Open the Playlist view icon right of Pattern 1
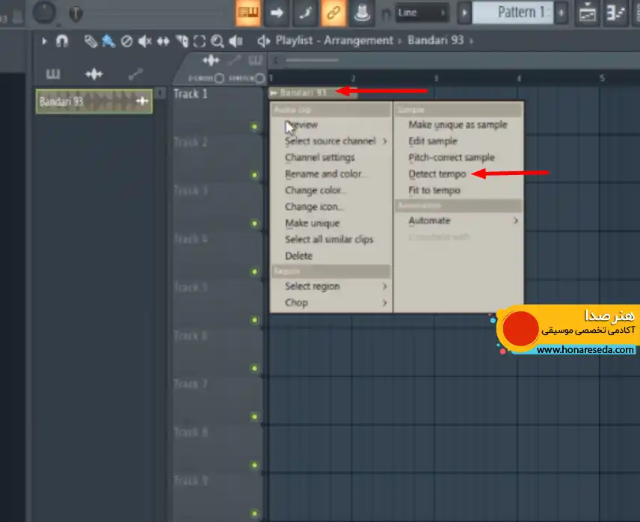 pos(588,13)
